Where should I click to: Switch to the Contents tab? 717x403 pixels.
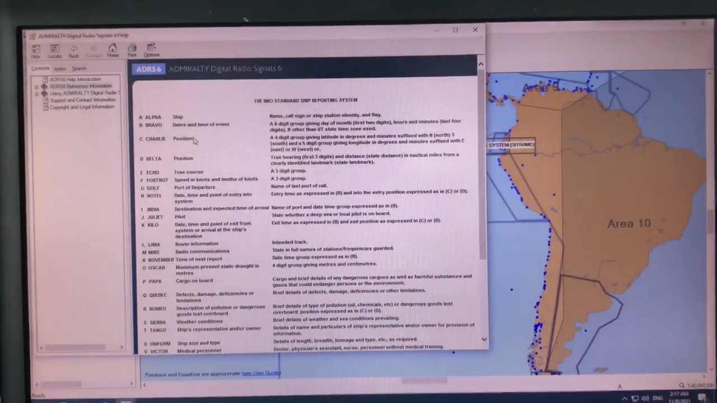click(x=40, y=68)
